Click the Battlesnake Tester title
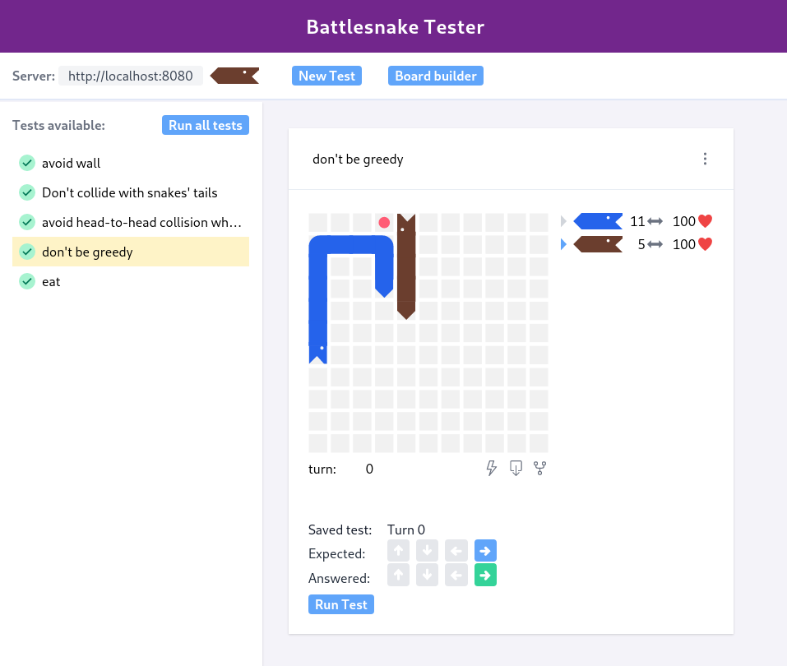Screen dimensions: 787x666 point(396,26)
